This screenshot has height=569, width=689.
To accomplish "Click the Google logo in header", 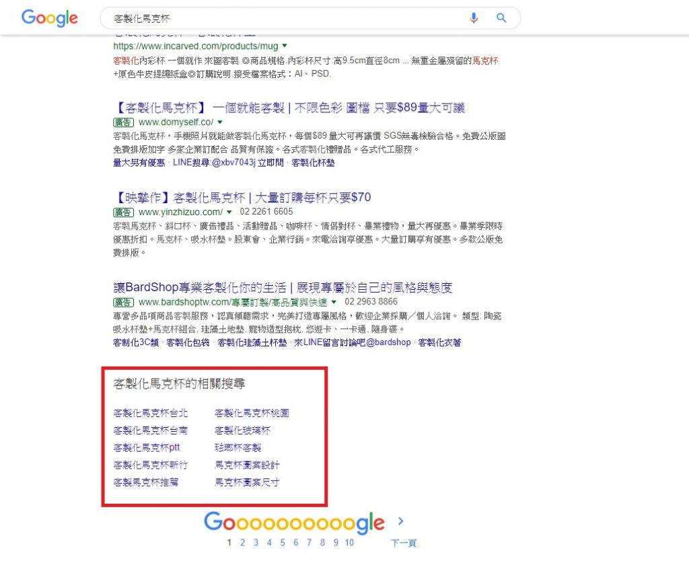I will coord(50,18).
